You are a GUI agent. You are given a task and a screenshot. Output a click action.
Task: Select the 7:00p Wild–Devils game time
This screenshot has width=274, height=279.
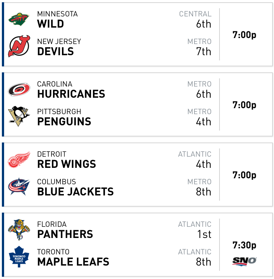(x=244, y=35)
